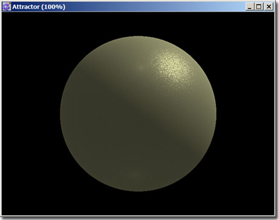Viewport: 279px width, 220px height.
Task: Click black background right of the sphere
Action: point(245,113)
